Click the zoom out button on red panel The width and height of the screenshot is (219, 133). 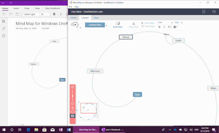click(x=73, y=104)
